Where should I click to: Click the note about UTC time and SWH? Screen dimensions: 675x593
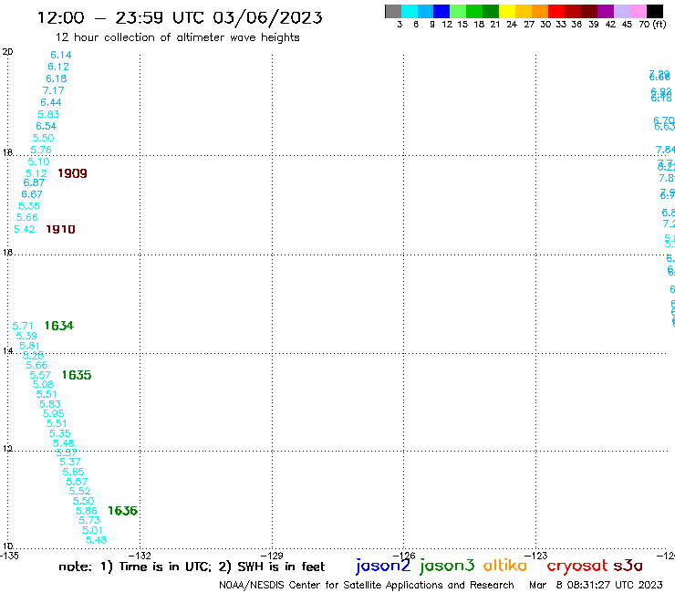pyautogui.click(x=192, y=567)
